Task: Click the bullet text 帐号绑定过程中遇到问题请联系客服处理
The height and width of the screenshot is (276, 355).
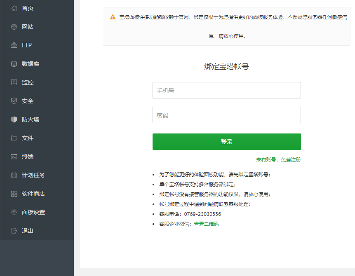Action: pyautogui.click(x=205, y=204)
